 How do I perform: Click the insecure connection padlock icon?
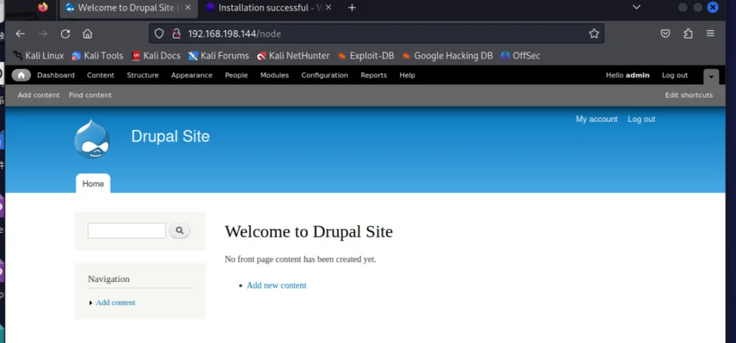click(x=176, y=34)
